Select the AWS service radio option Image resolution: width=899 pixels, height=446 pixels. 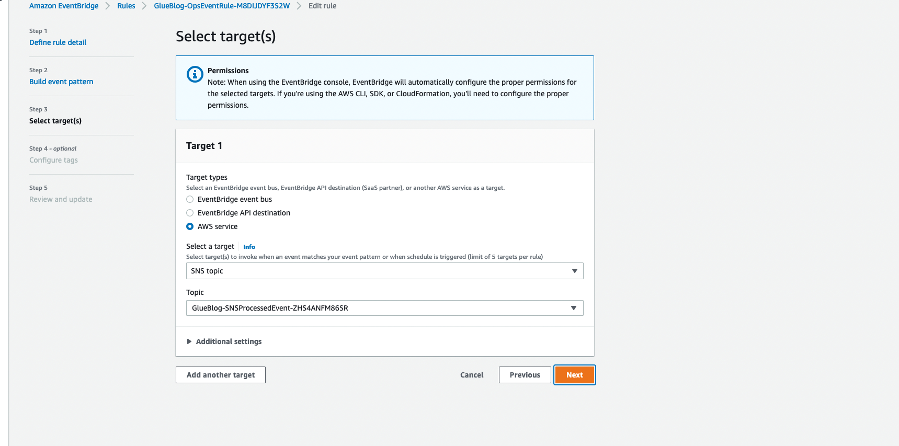click(x=190, y=226)
